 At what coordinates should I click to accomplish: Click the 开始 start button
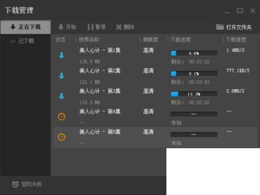click(x=67, y=27)
